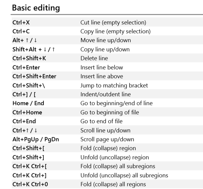Click the Home / End shortcut
The image size is (203, 189).
[28, 103]
